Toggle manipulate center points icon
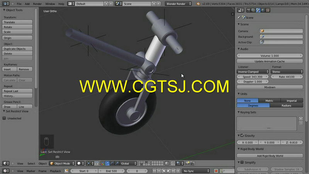309x174 pixels. tap(96, 163)
